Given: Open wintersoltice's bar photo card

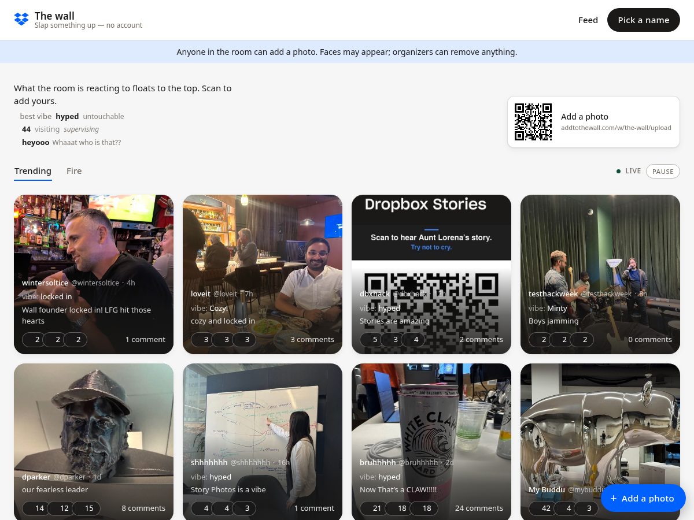Looking at the screenshot, I should click(94, 274).
